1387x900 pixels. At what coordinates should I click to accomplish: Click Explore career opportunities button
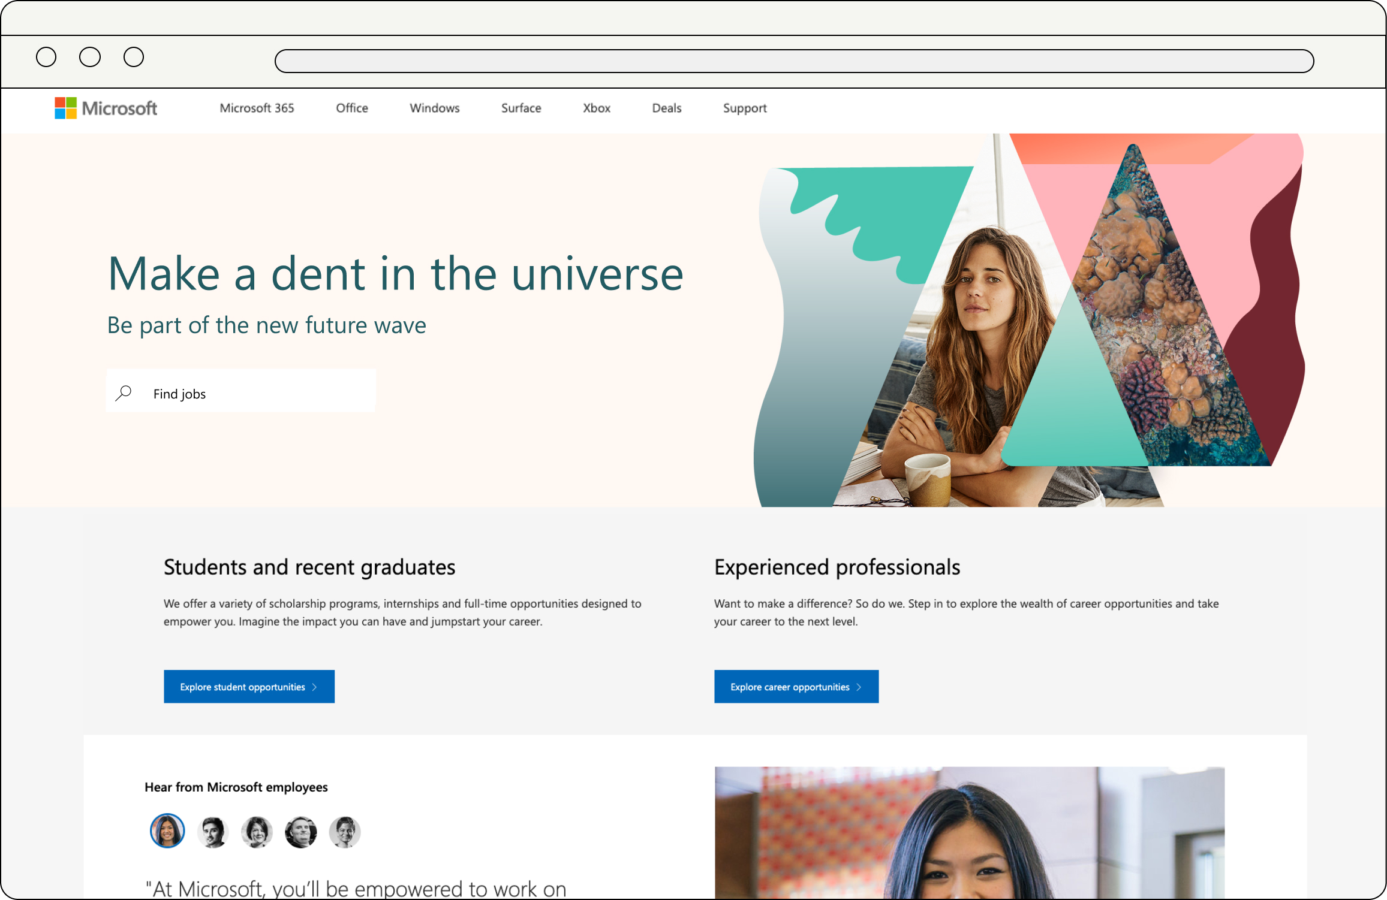[796, 687]
